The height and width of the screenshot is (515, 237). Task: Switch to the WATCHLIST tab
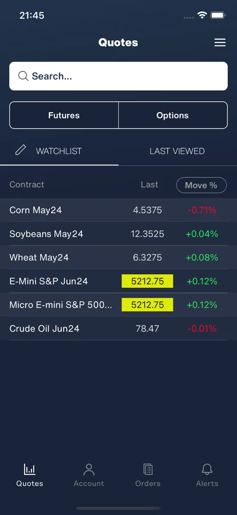(59, 151)
